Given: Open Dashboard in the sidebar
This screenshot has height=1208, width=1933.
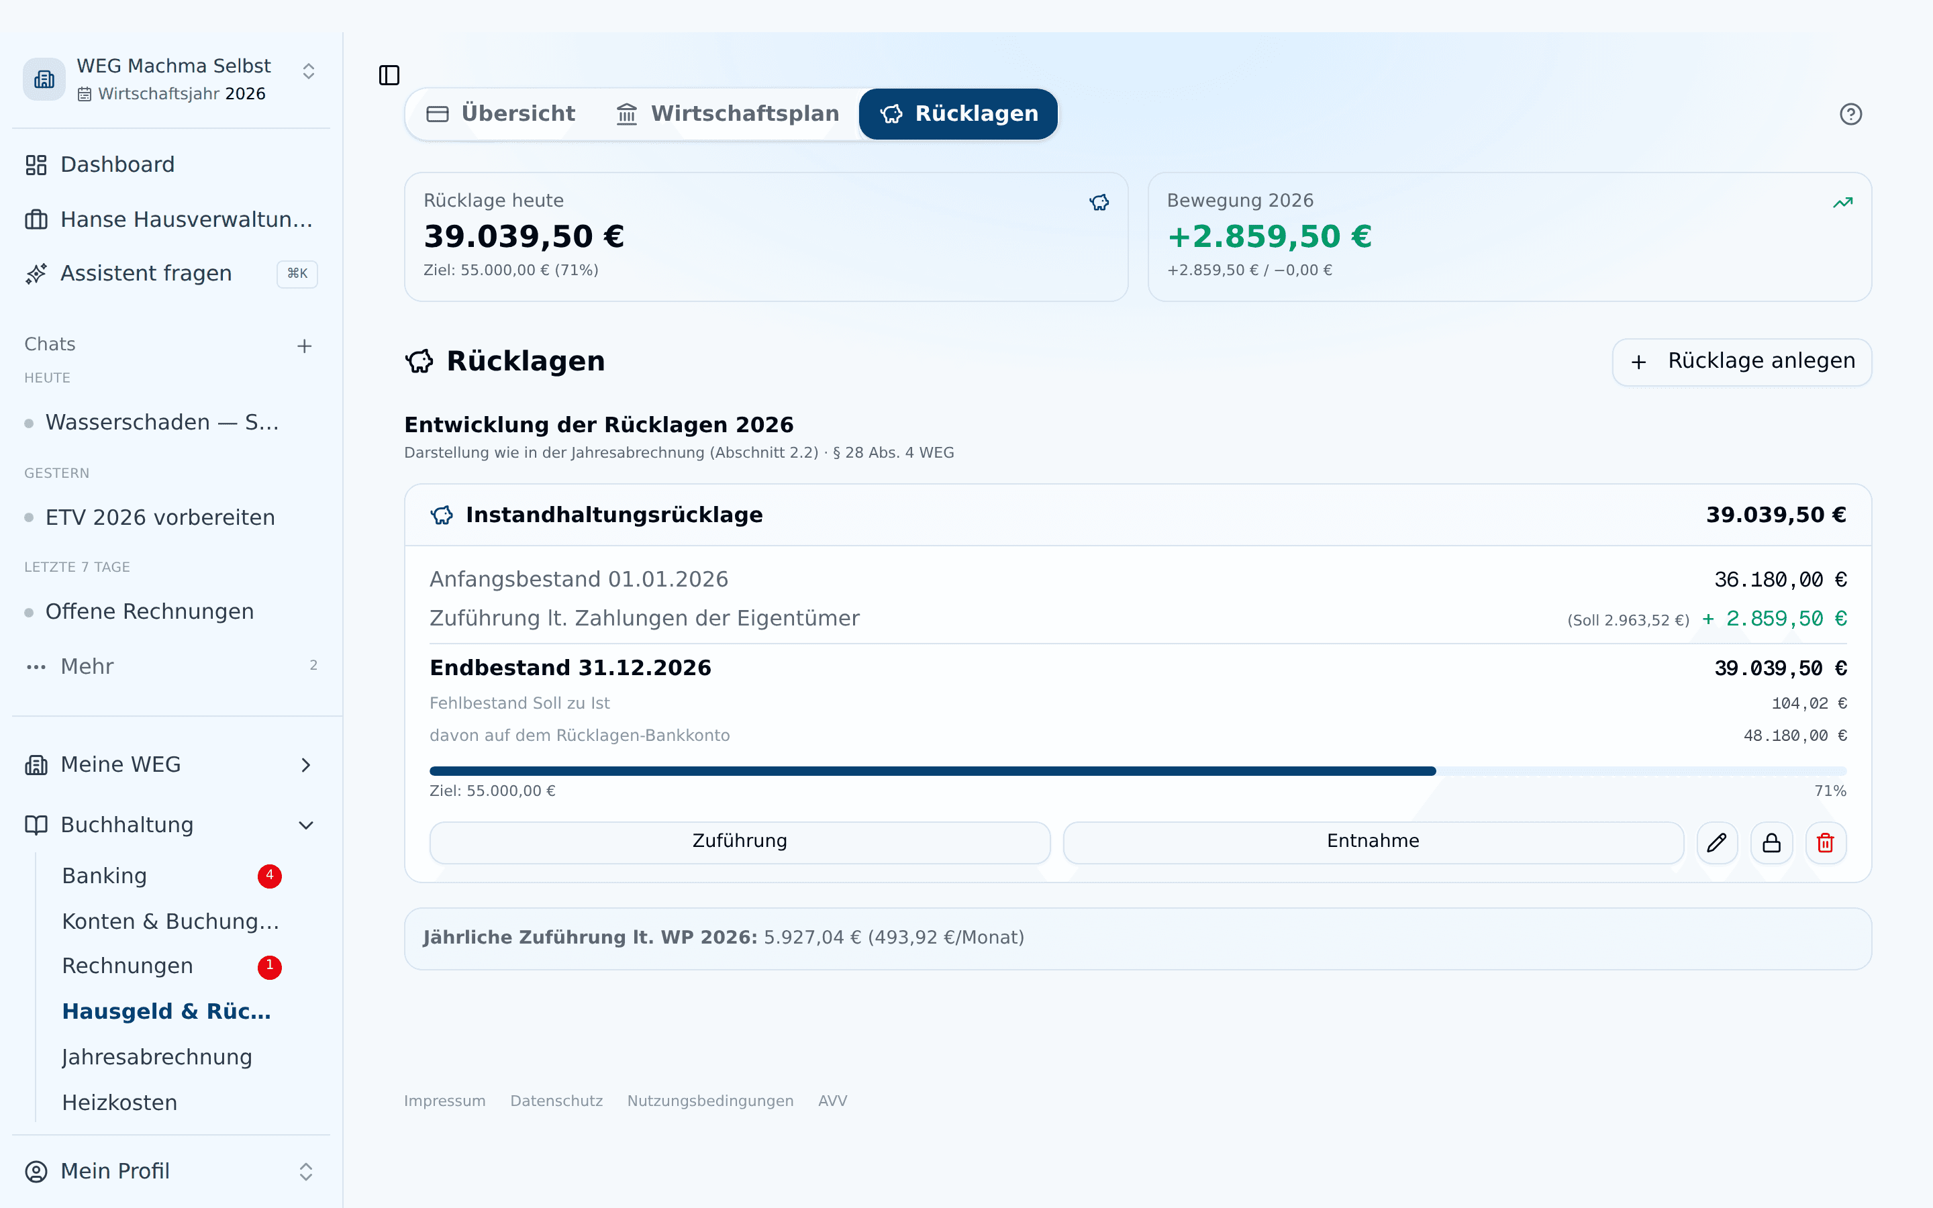Looking at the screenshot, I should click(x=171, y=164).
